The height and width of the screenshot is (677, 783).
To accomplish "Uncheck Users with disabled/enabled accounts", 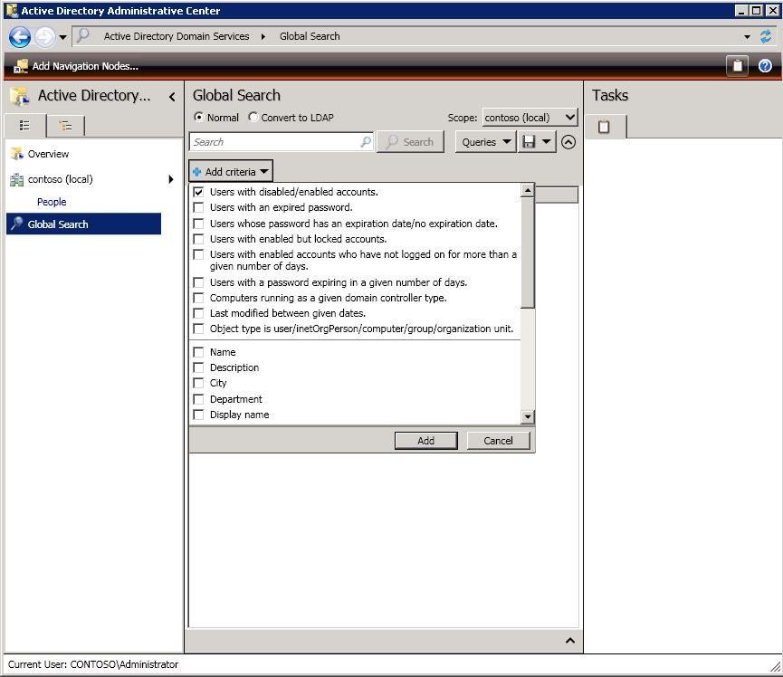I will (x=199, y=192).
